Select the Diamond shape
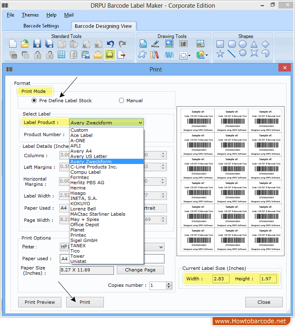Screen dimensions: 295x328 click(265, 44)
